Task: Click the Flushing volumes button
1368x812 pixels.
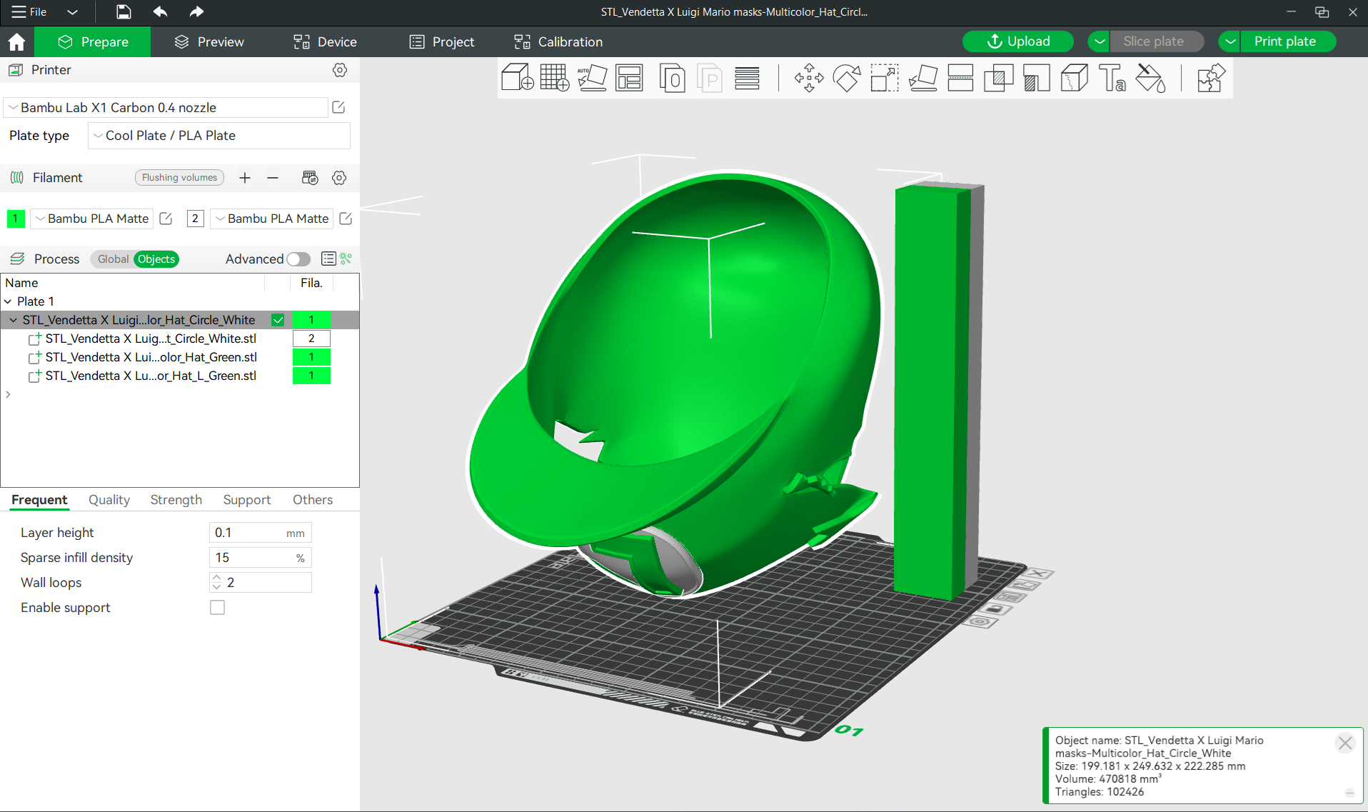Action: 179,178
